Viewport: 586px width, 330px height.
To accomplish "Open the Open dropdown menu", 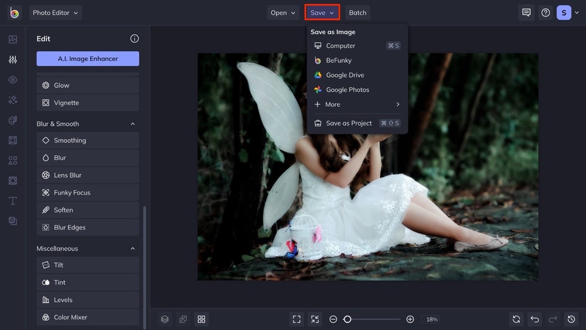I will coord(283,12).
